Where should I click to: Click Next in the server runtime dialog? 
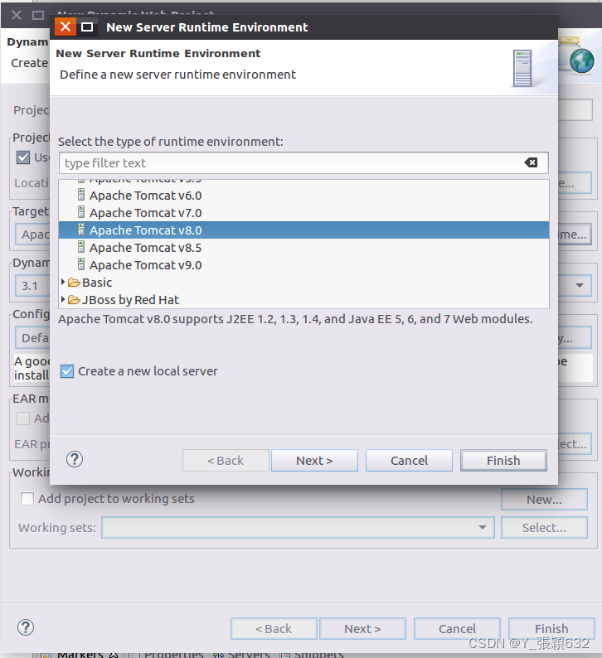314,460
